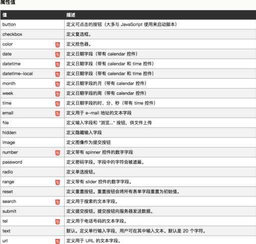This screenshot has height=244, width=256.
Task: Select the 'number' value text
Action: pos(10,152)
